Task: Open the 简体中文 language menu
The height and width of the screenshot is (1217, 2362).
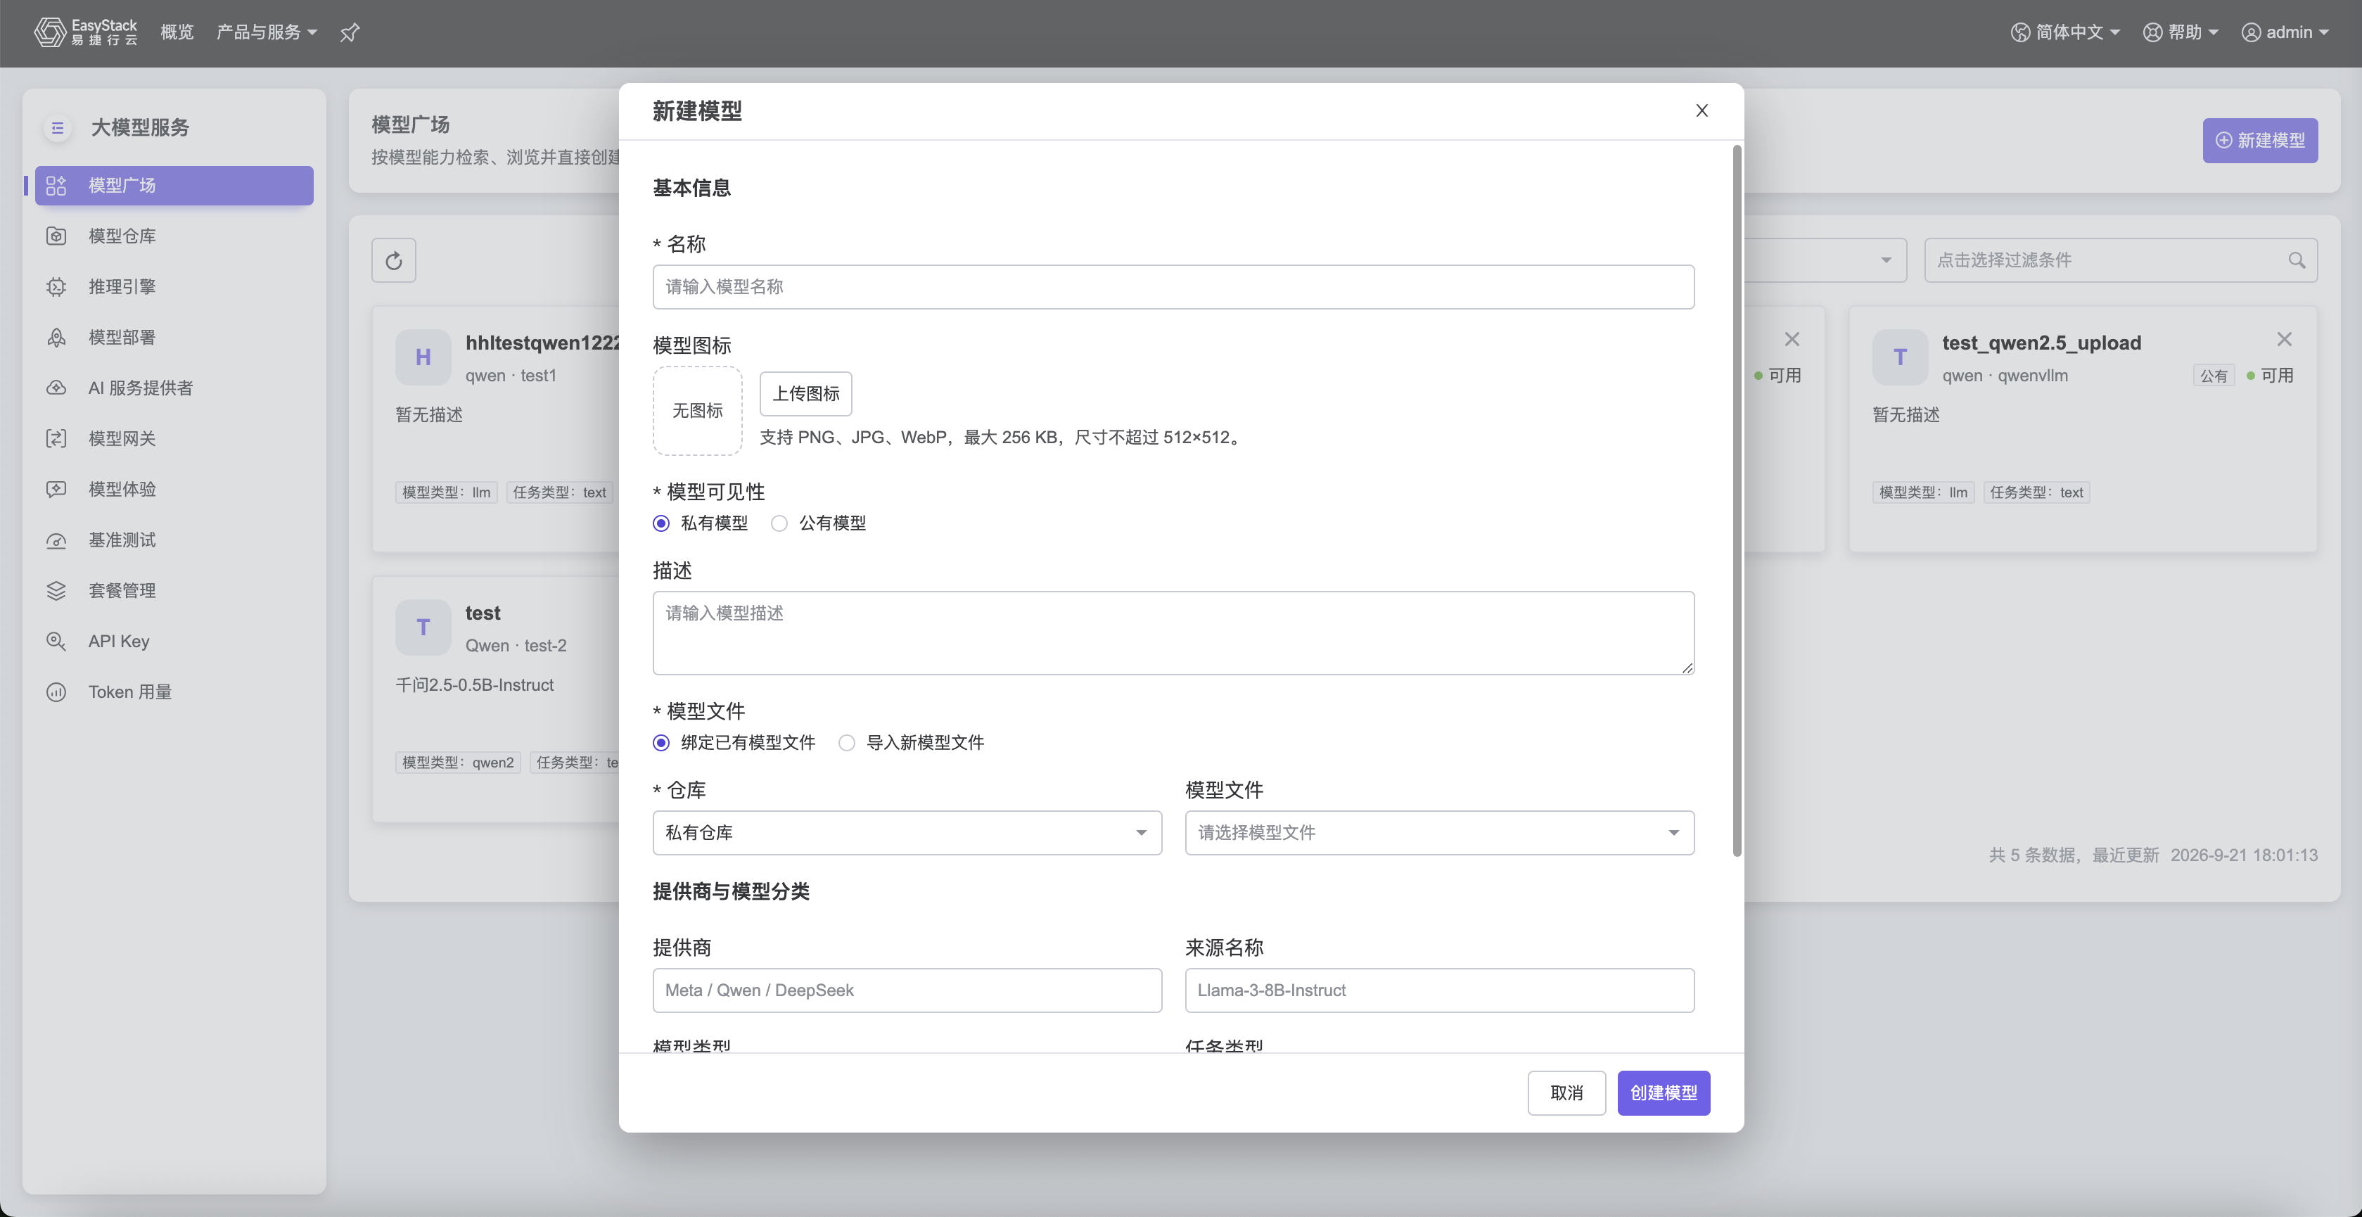Action: point(2066,33)
